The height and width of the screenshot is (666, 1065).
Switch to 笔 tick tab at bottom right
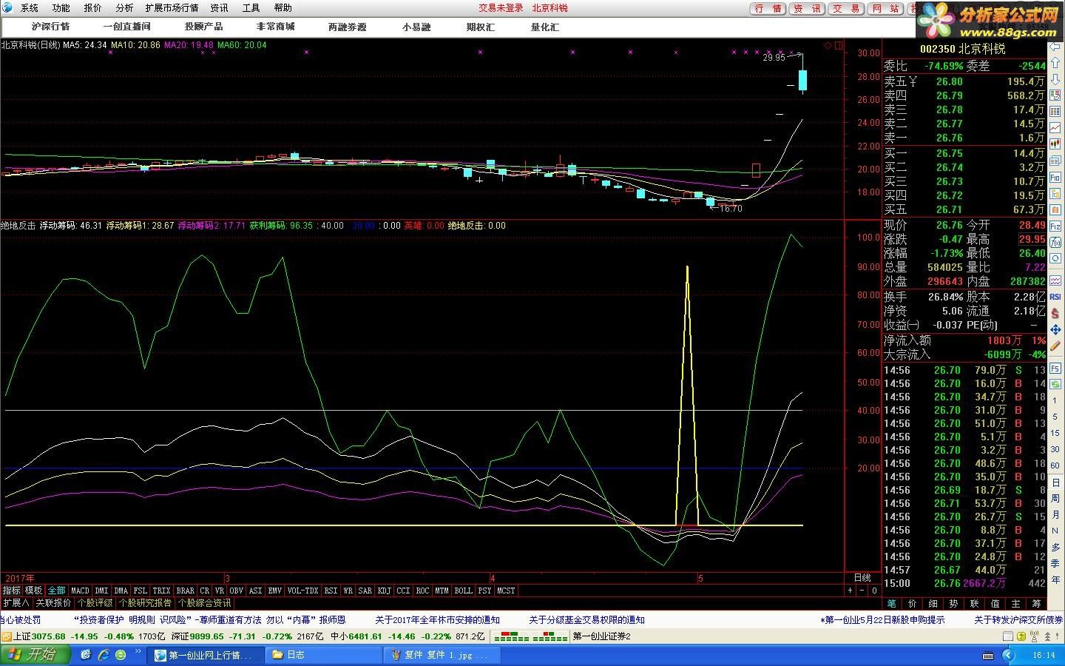click(x=892, y=604)
